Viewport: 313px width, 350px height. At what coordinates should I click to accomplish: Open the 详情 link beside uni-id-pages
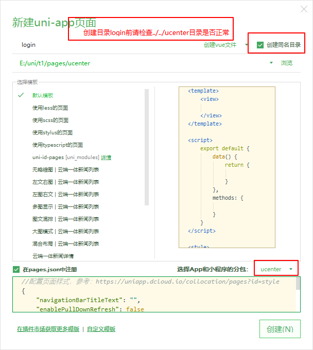[106, 157]
